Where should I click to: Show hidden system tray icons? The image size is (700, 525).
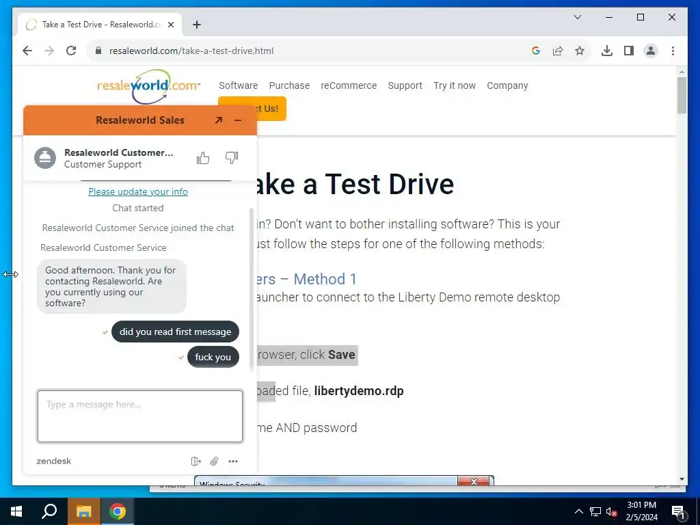[578, 511]
